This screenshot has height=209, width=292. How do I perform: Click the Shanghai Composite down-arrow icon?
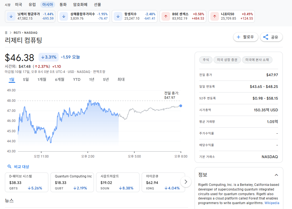tap(64, 16)
